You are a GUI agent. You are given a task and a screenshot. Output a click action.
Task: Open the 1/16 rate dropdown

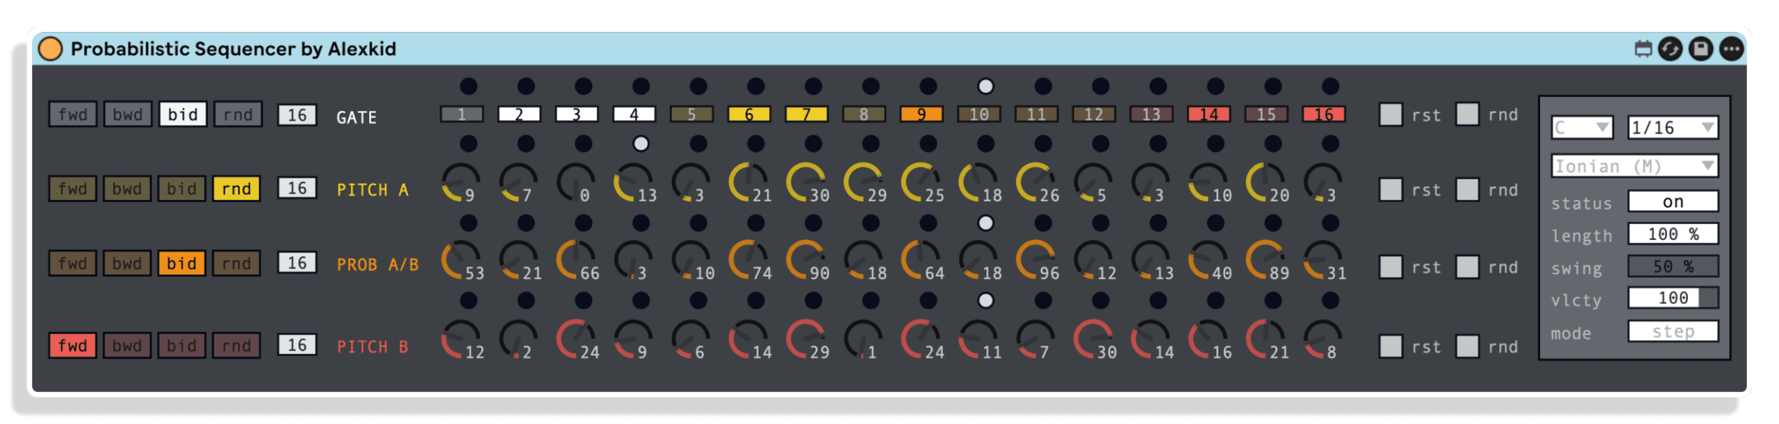[x=1673, y=128]
